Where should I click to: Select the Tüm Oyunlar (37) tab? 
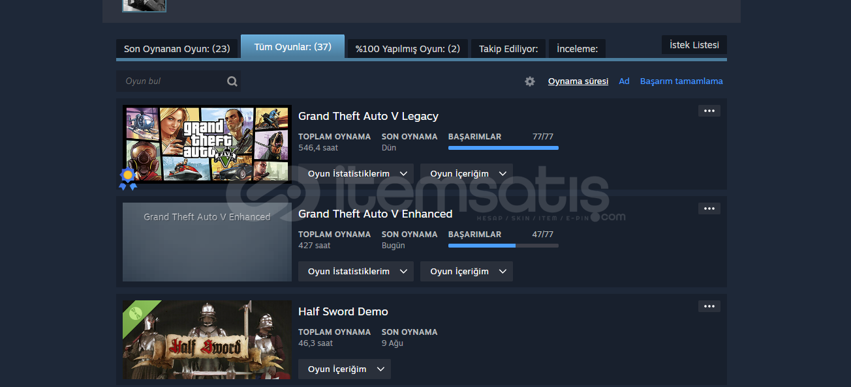point(292,47)
